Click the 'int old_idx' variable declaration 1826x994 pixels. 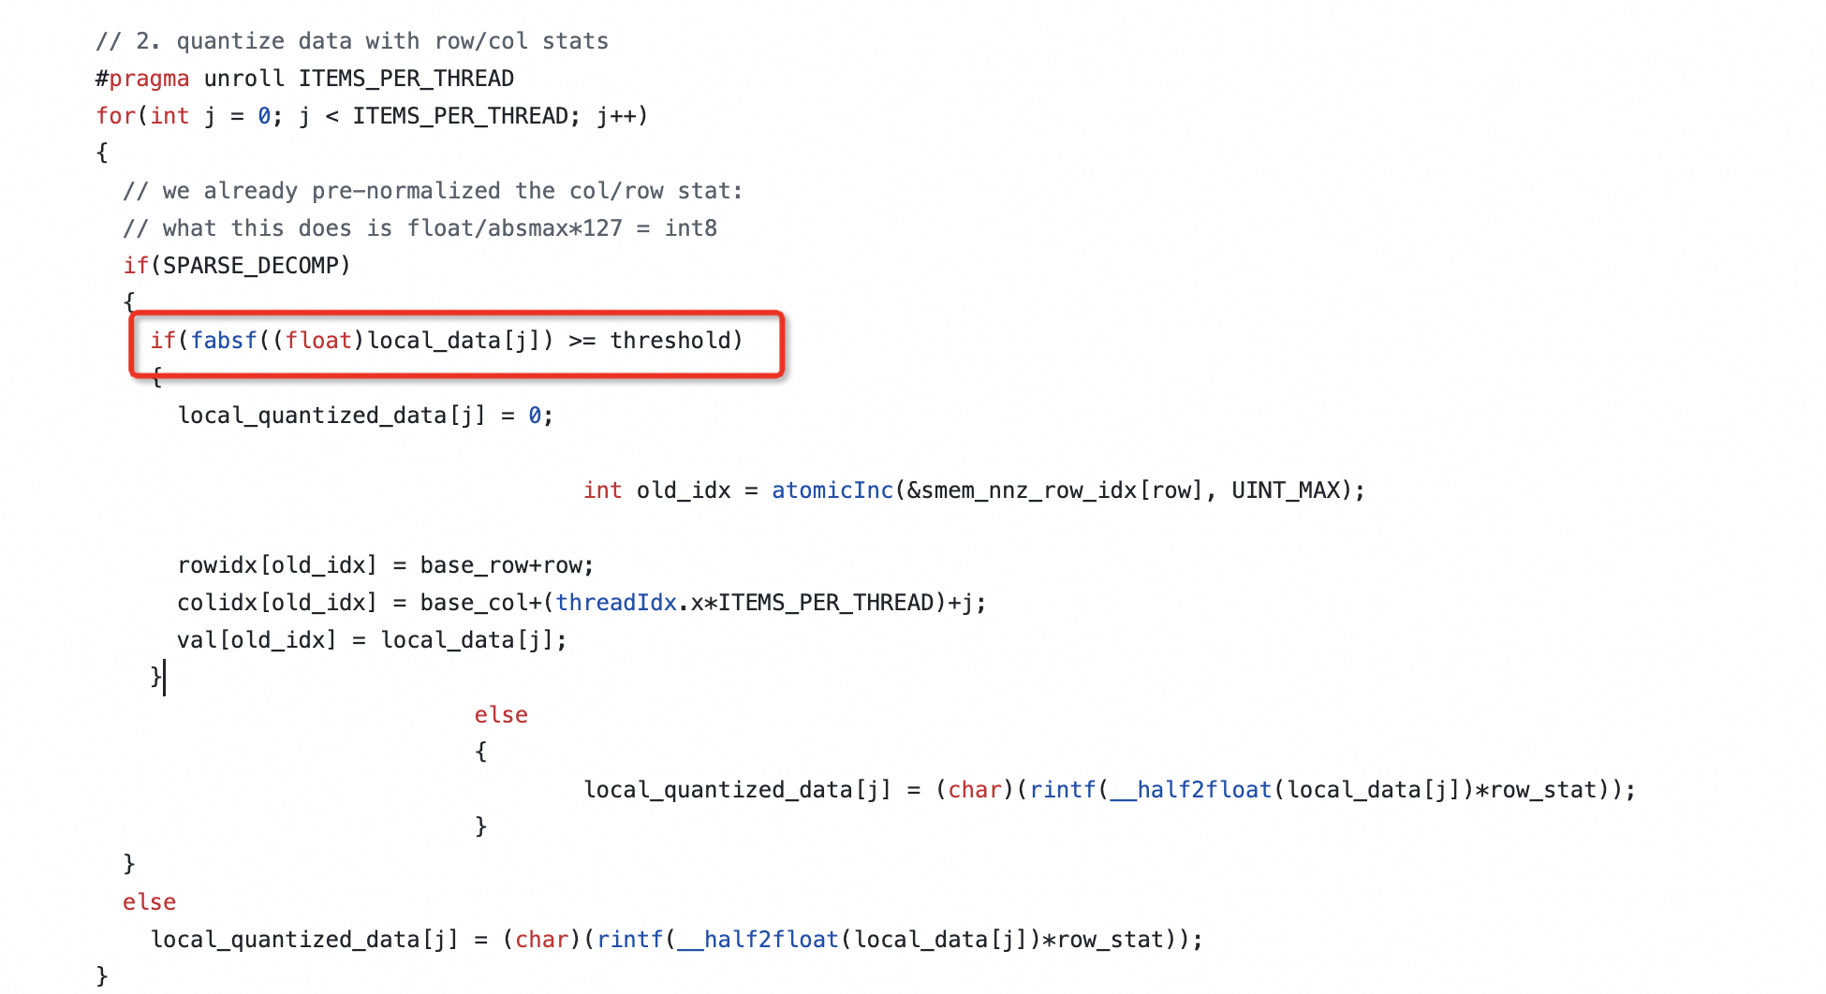point(656,490)
